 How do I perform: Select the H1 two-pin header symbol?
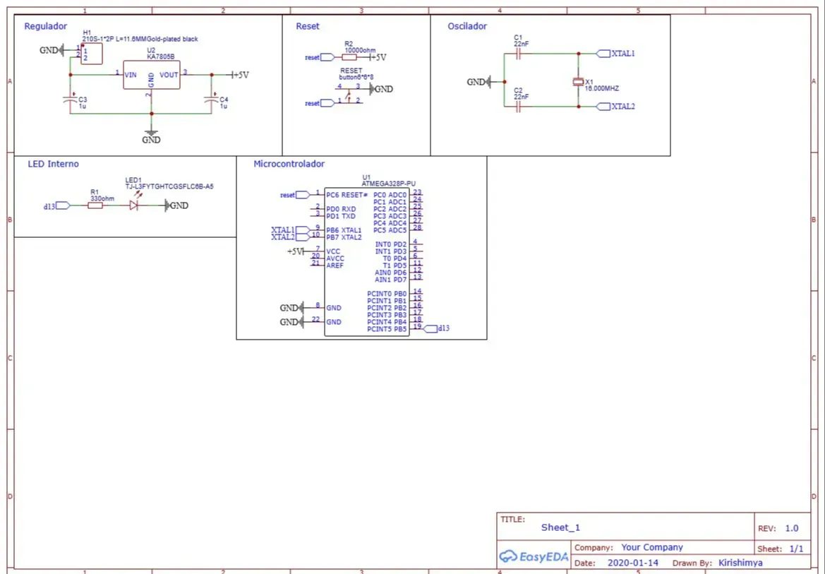pos(91,54)
